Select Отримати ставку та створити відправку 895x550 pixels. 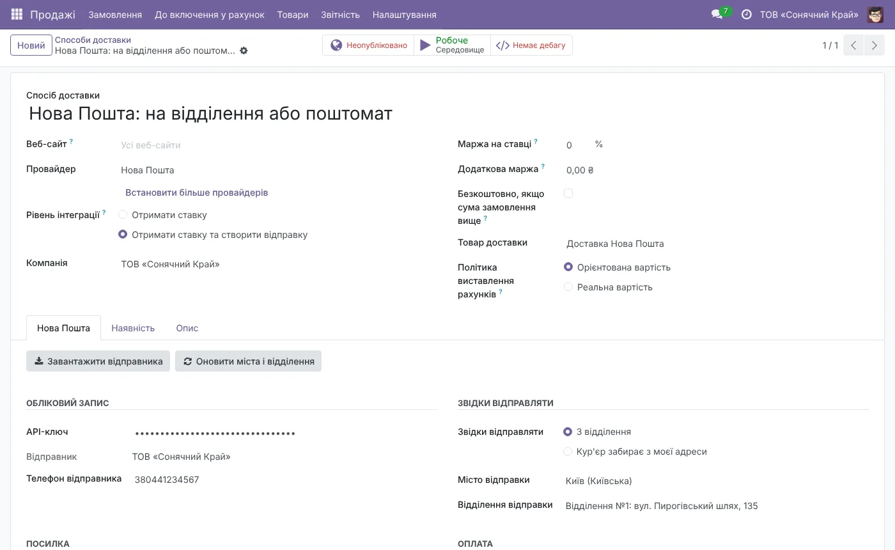coord(123,235)
